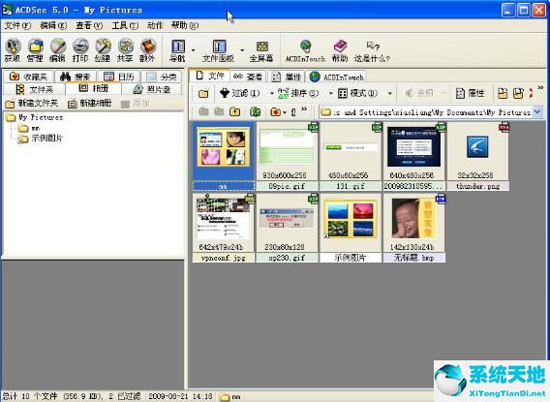This screenshot has width=550, height=402.
Task: Select the 查看 view tab in right pane
Action: [248, 77]
